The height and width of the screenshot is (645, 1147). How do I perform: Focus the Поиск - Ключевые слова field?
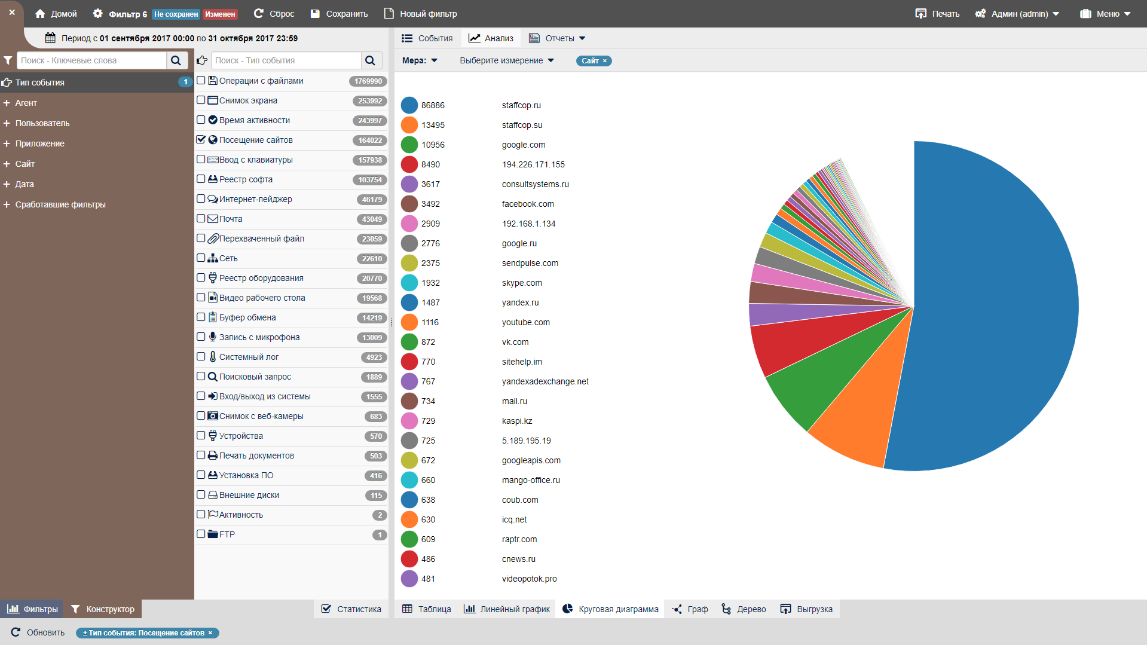92,60
